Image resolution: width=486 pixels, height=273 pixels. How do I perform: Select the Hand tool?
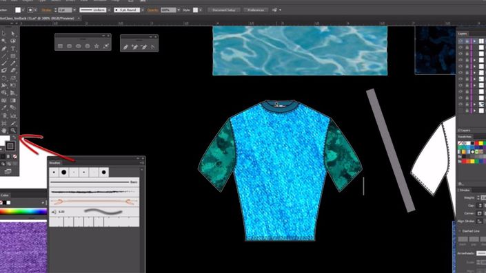click(4, 130)
